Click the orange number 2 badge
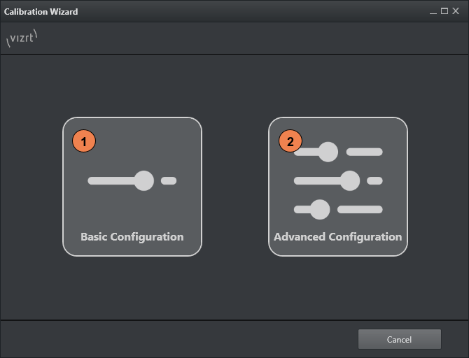This screenshot has width=469, height=358. [x=290, y=141]
